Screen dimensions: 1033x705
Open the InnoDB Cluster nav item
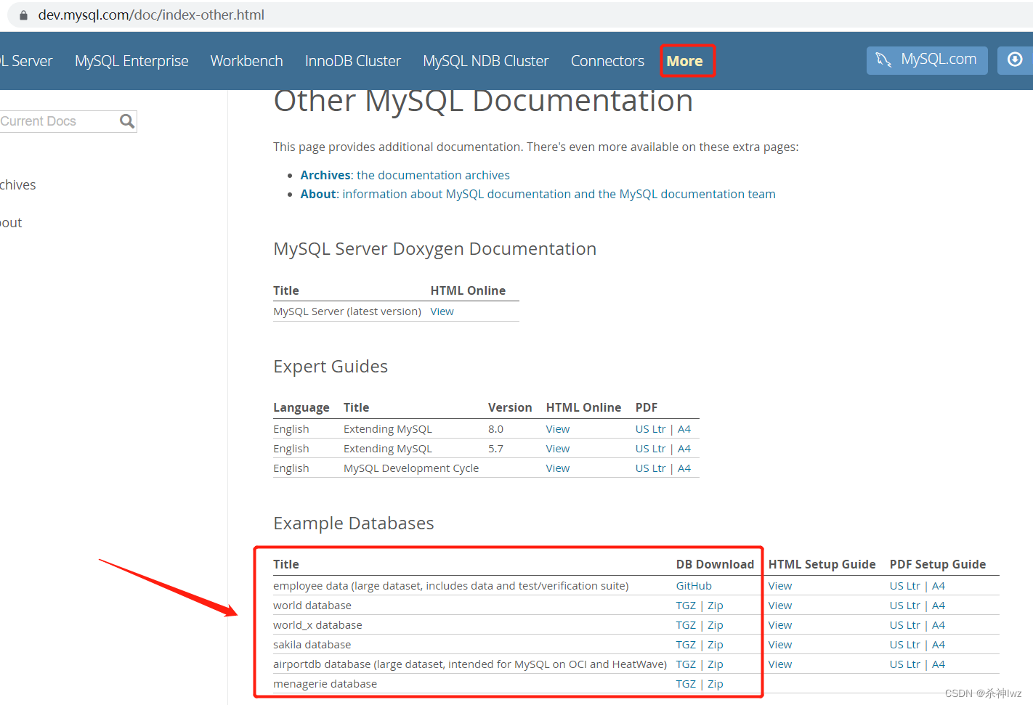(x=353, y=61)
